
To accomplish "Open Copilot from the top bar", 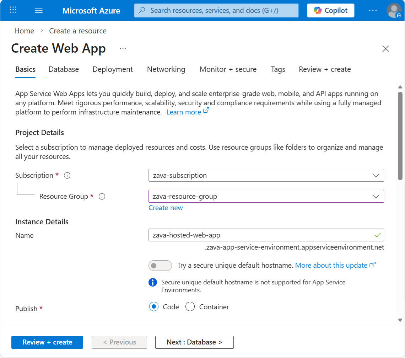I will [330, 10].
